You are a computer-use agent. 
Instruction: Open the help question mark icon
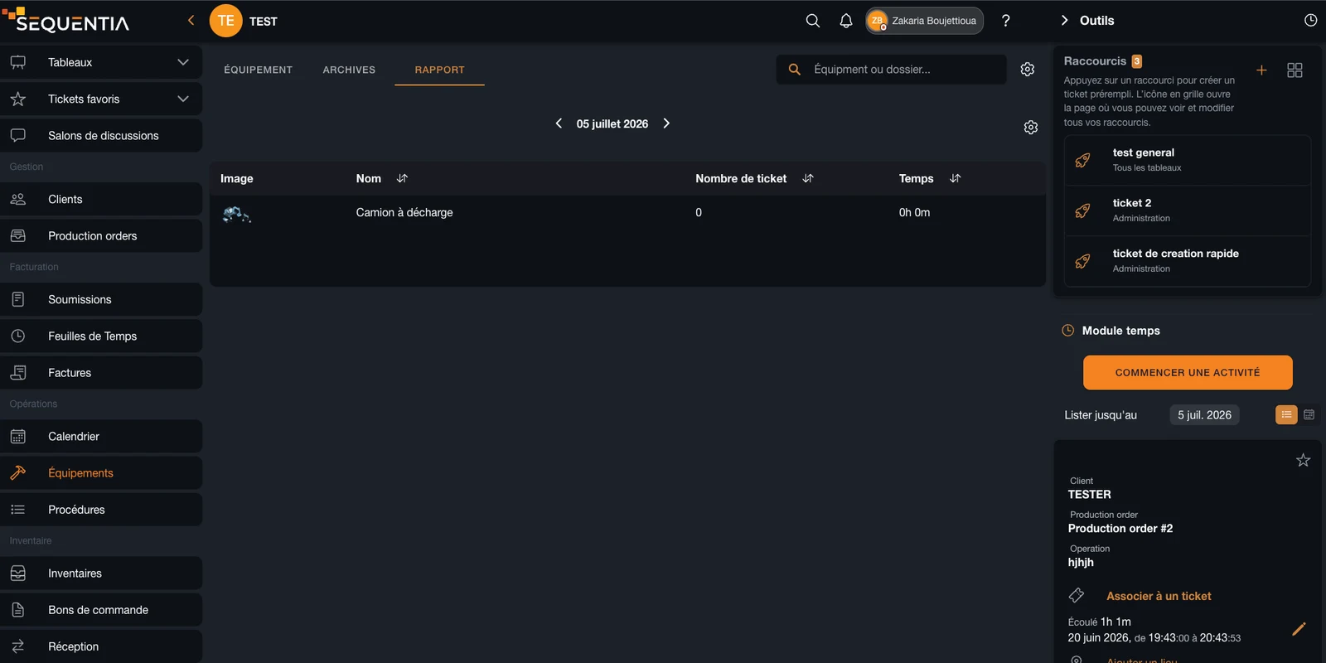(x=1005, y=21)
